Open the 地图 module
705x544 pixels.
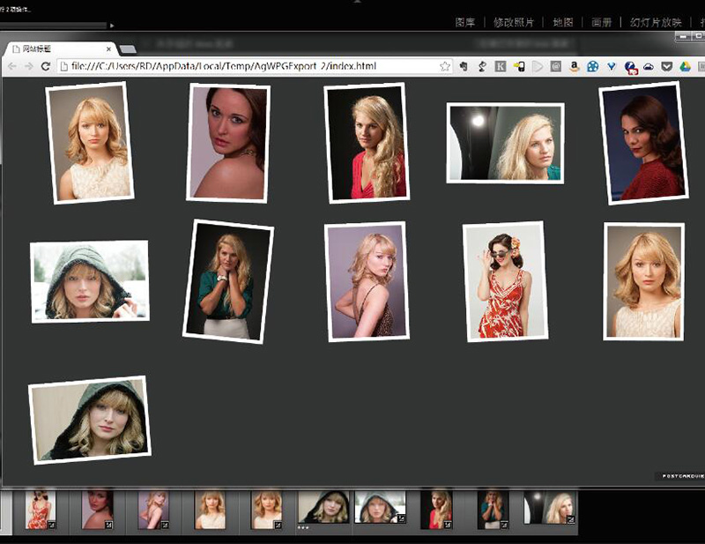(564, 22)
